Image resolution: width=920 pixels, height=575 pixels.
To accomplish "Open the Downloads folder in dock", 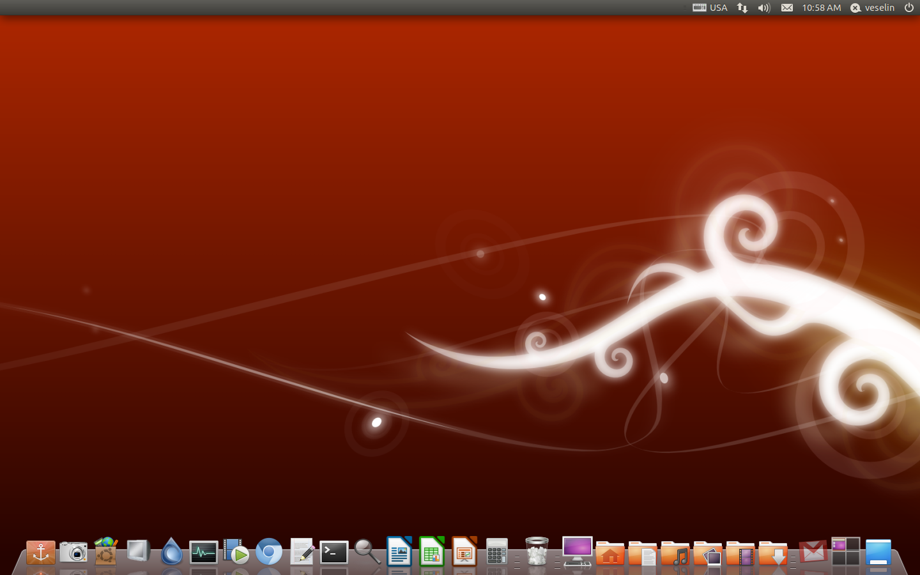I will 773,553.
